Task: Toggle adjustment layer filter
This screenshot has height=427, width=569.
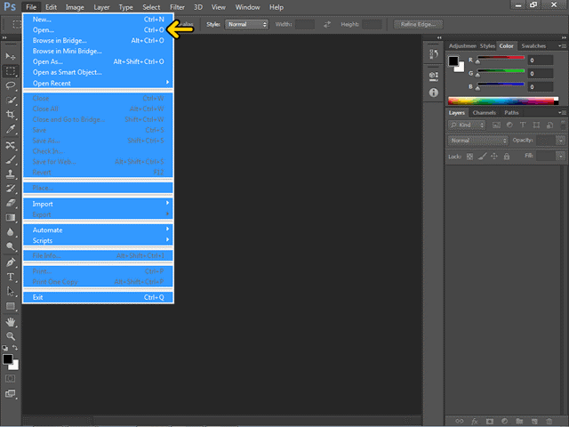Action: click(x=509, y=125)
